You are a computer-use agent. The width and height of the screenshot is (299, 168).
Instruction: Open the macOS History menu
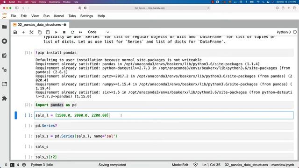43,2
